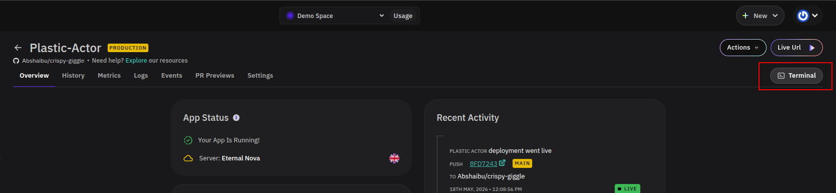This screenshot has width=836, height=193.
Task: Click the GitHub icon beside Abshaibu/crispy-giggle
Action: [x=16, y=61]
